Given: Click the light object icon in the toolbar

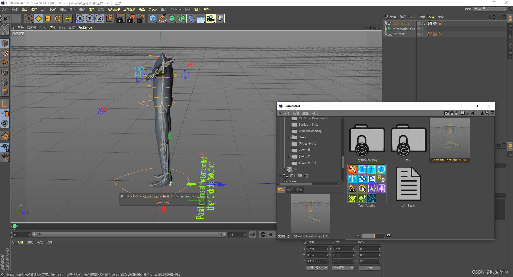Looking at the screenshot, I should pos(220,18).
